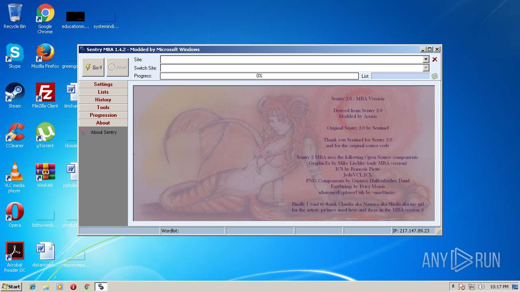Click inside the Site input field
This screenshot has width=520, height=292.
292,59
